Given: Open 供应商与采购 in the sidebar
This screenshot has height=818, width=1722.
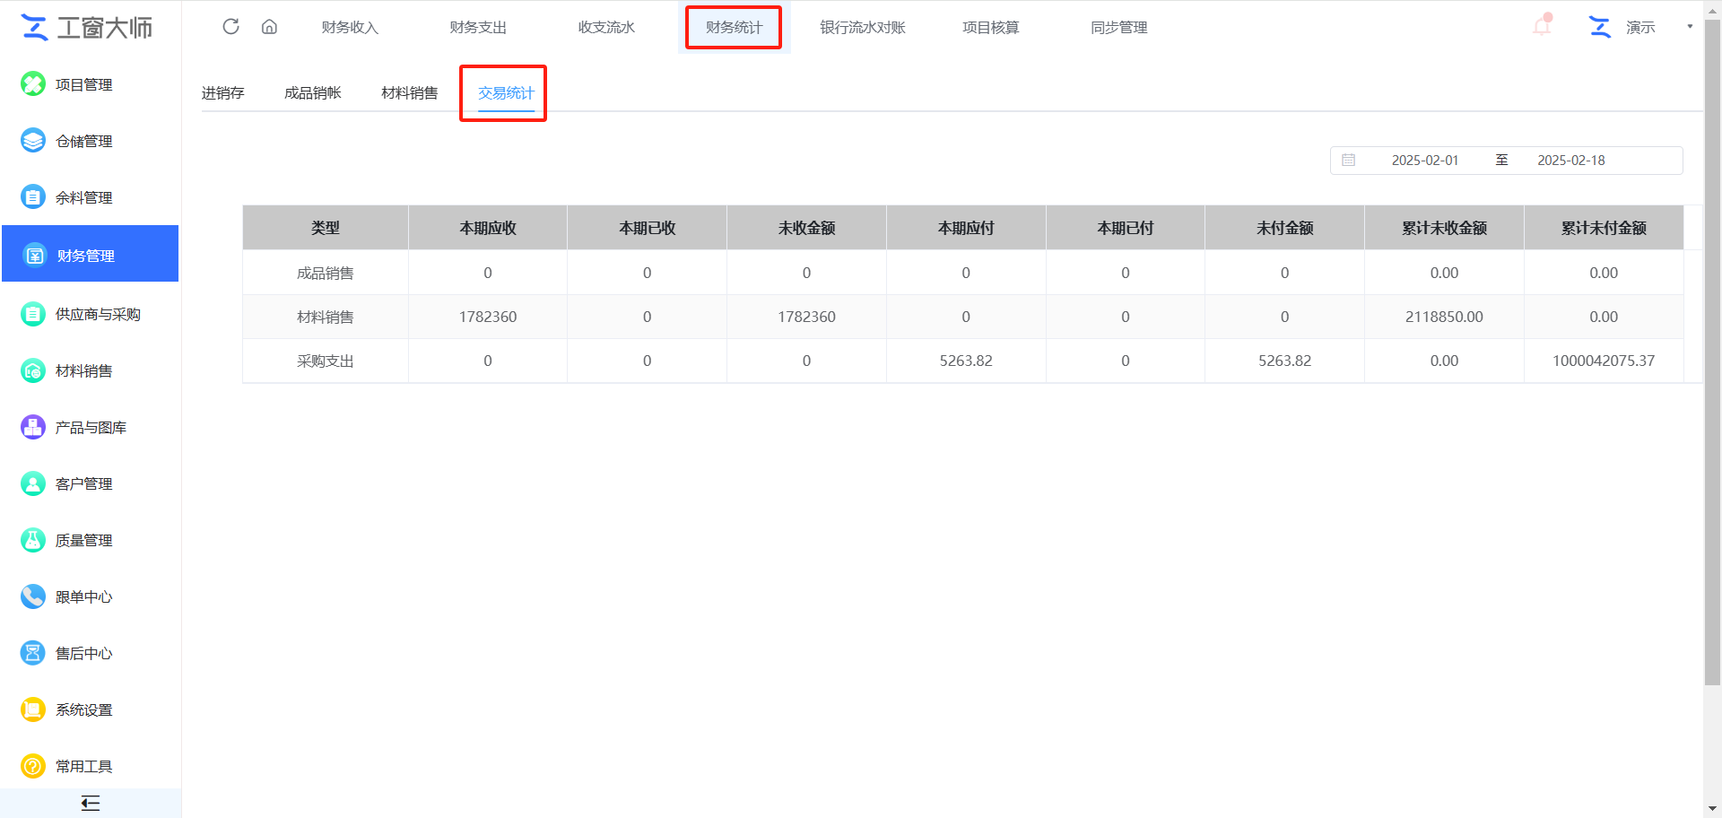Looking at the screenshot, I should 98,314.
